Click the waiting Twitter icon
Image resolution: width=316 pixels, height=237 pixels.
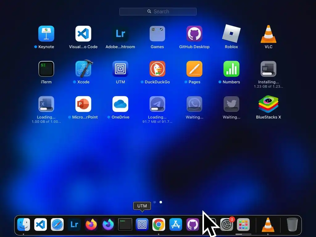point(231,104)
